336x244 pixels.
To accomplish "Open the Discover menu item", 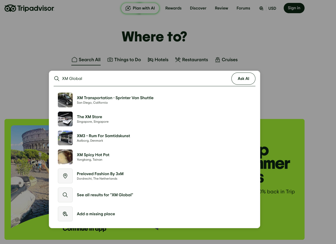I will pyautogui.click(x=198, y=8).
